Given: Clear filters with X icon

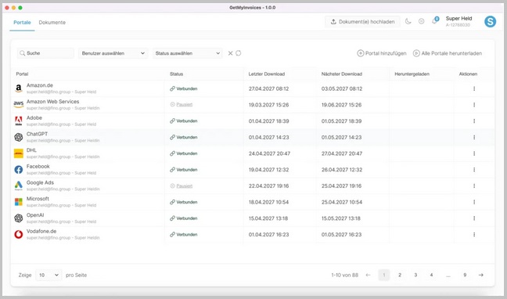Looking at the screenshot, I should [230, 53].
